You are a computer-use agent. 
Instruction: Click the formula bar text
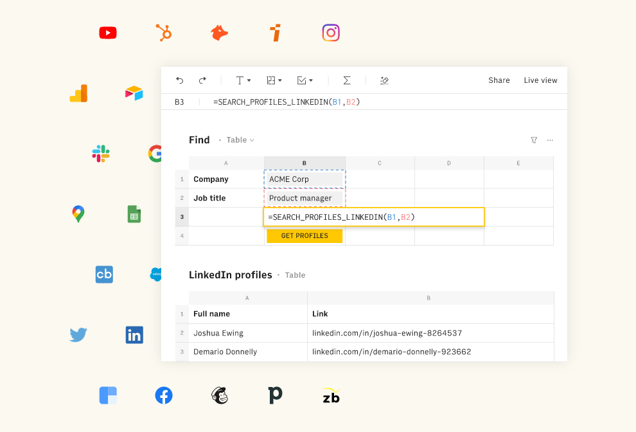(287, 102)
